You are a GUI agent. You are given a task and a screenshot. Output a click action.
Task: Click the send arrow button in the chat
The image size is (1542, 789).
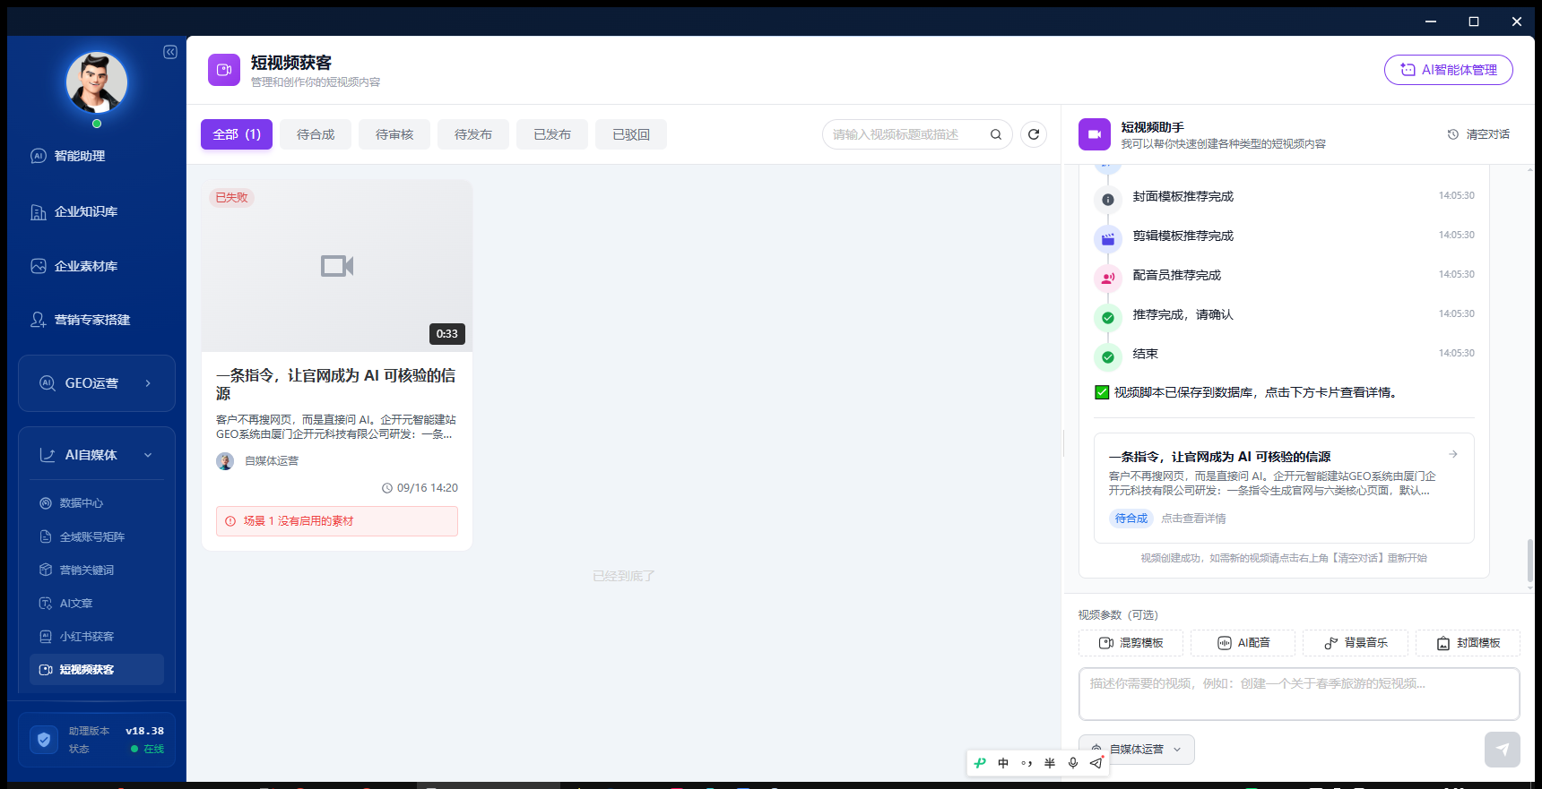pos(1503,750)
